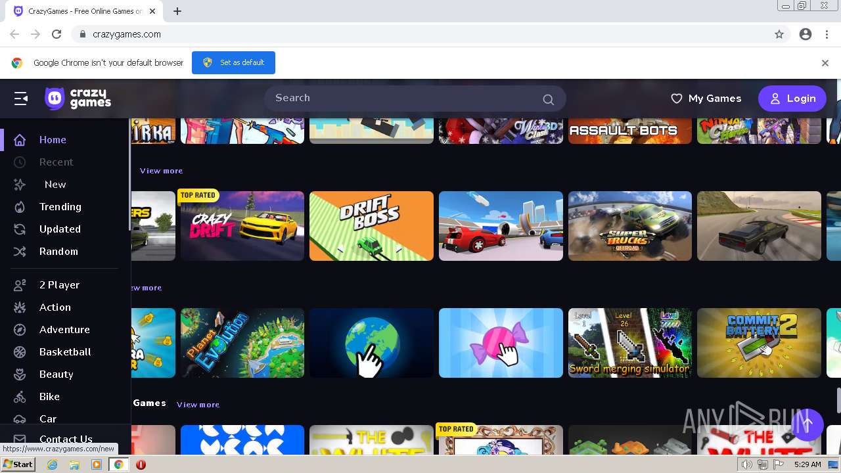Viewport: 841px width, 473px height.
Task: Click the taskbar volume speaker icon
Action: click(747, 464)
